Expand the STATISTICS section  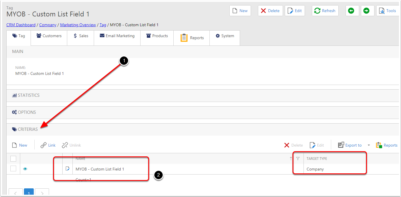(x=203, y=95)
